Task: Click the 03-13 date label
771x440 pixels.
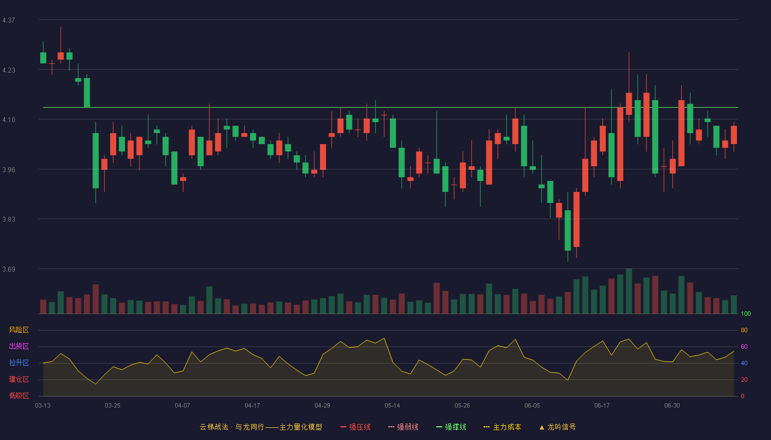Action: click(43, 405)
